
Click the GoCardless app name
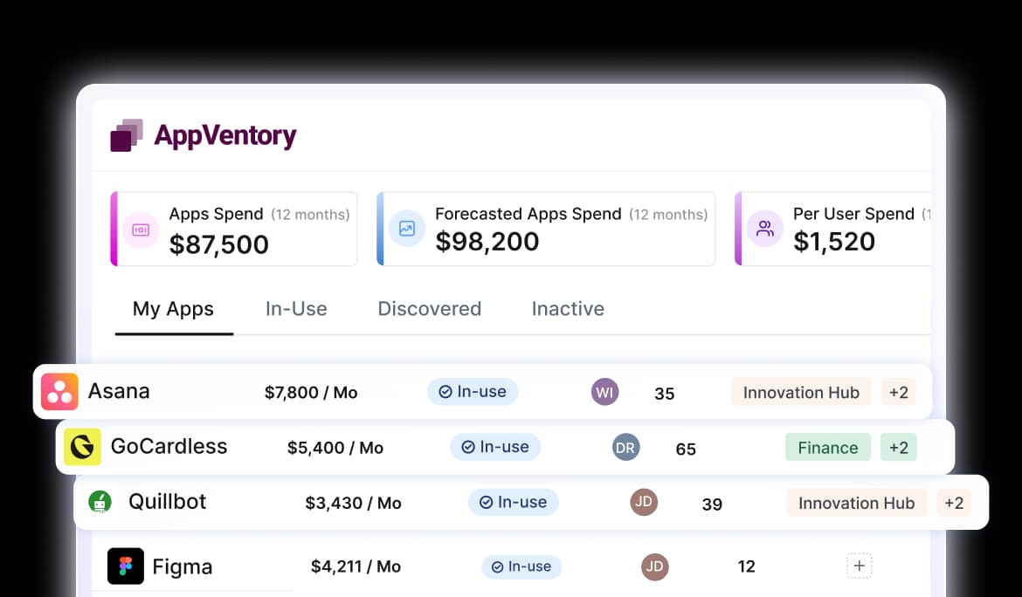[x=169, y=447]
